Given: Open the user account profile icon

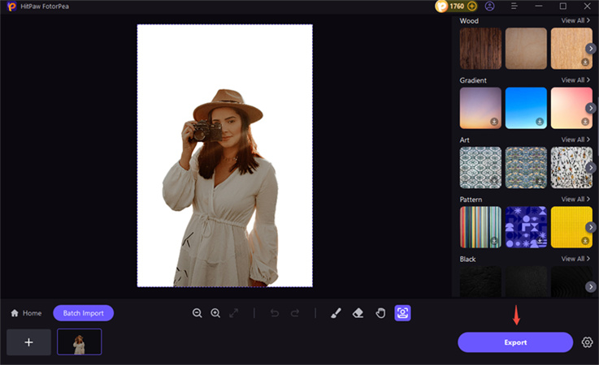Looking at the screenshot, I should point(489,6).
